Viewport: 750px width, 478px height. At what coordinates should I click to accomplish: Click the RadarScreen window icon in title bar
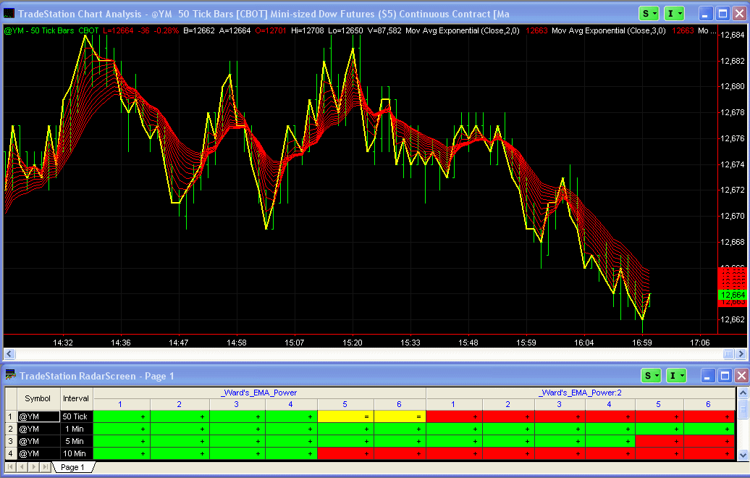tap(11, 375)
